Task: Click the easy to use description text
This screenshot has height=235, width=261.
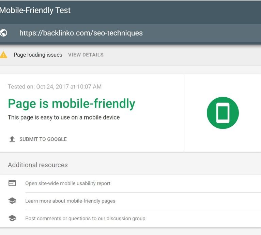Action: (x=64, y=117)
